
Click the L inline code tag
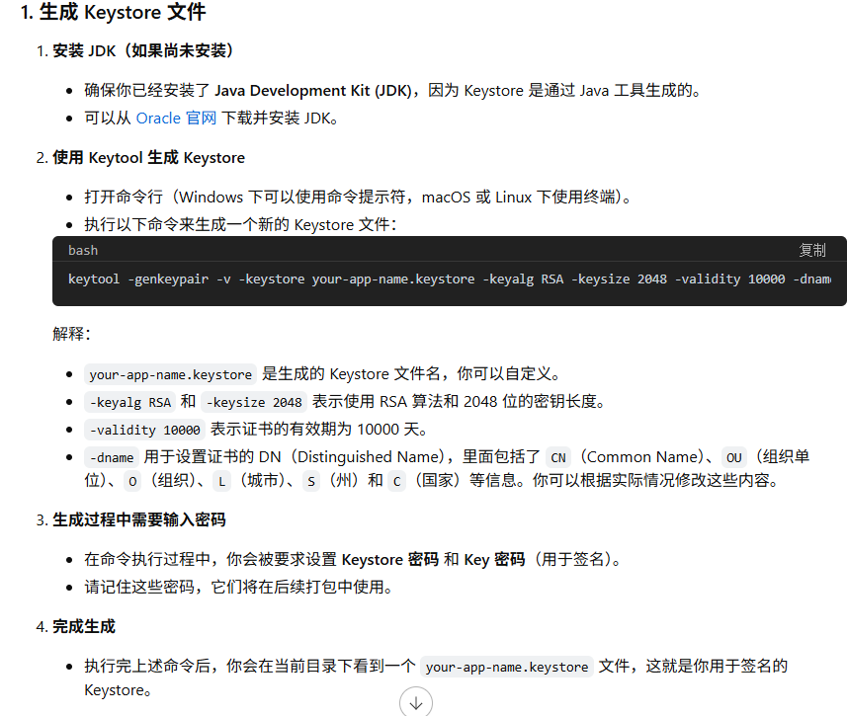point(221,481)
